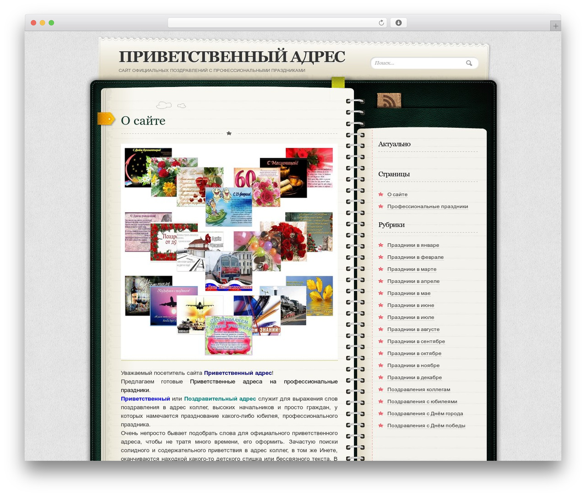Click the orange tag icon beside О сайте
Screen dimensions: 586x496
tap(106, 119)
